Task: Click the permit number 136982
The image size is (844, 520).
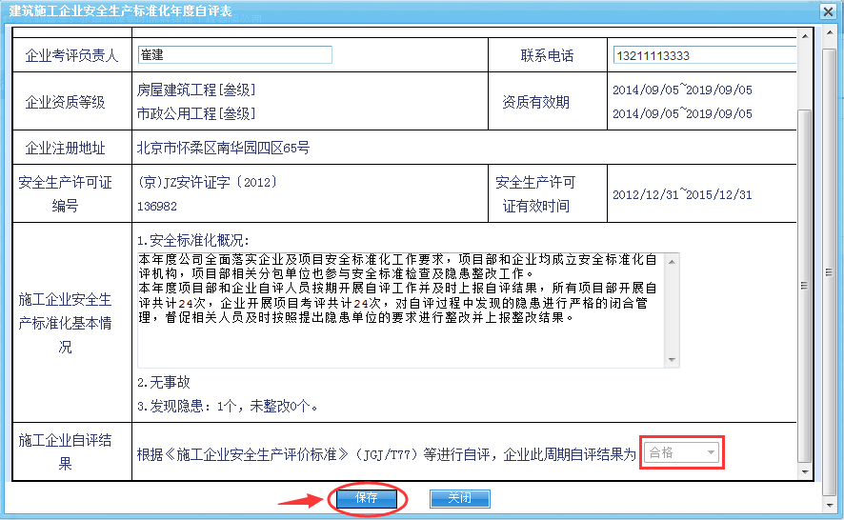Action: click(157, 206)
